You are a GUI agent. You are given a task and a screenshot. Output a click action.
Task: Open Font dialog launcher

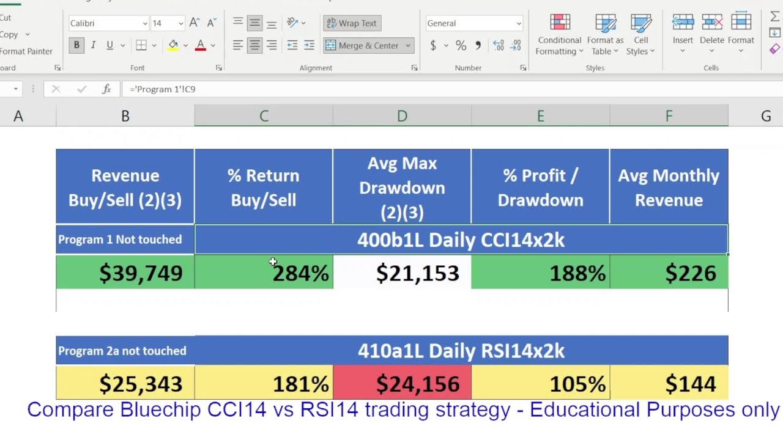[x=219, y=68]
